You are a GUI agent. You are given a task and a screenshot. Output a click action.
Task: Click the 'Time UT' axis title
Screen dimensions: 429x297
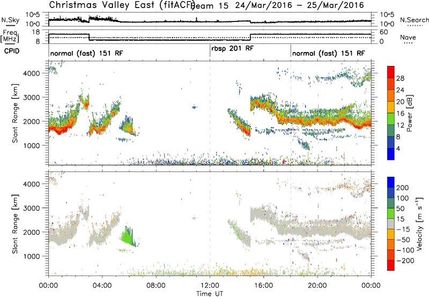(210, 293)
